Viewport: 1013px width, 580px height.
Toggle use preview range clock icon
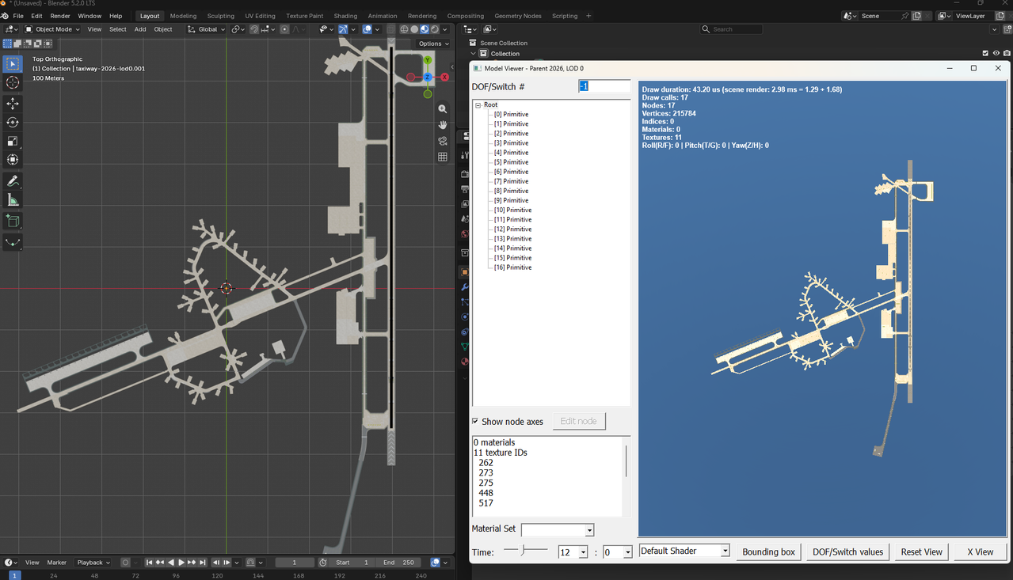click(x=322, y=563)
